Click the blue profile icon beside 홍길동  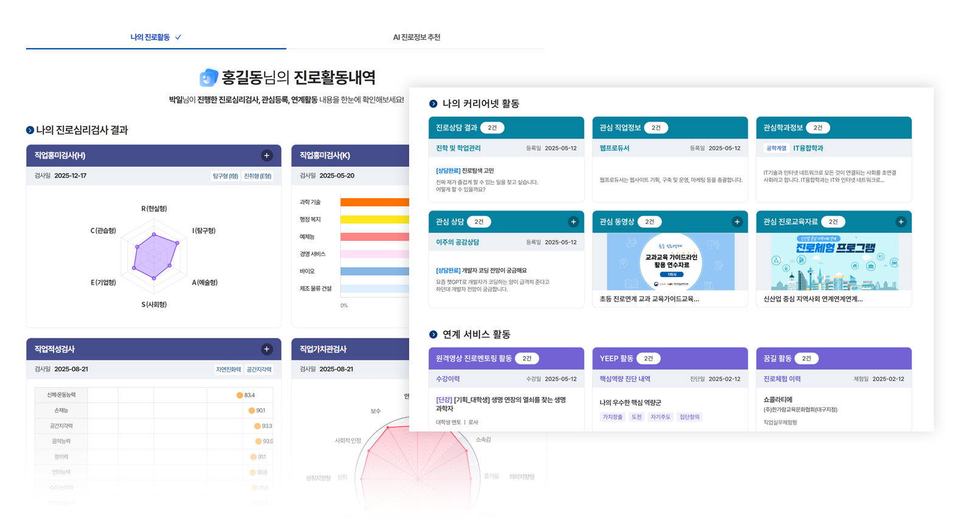pos(209,78)
